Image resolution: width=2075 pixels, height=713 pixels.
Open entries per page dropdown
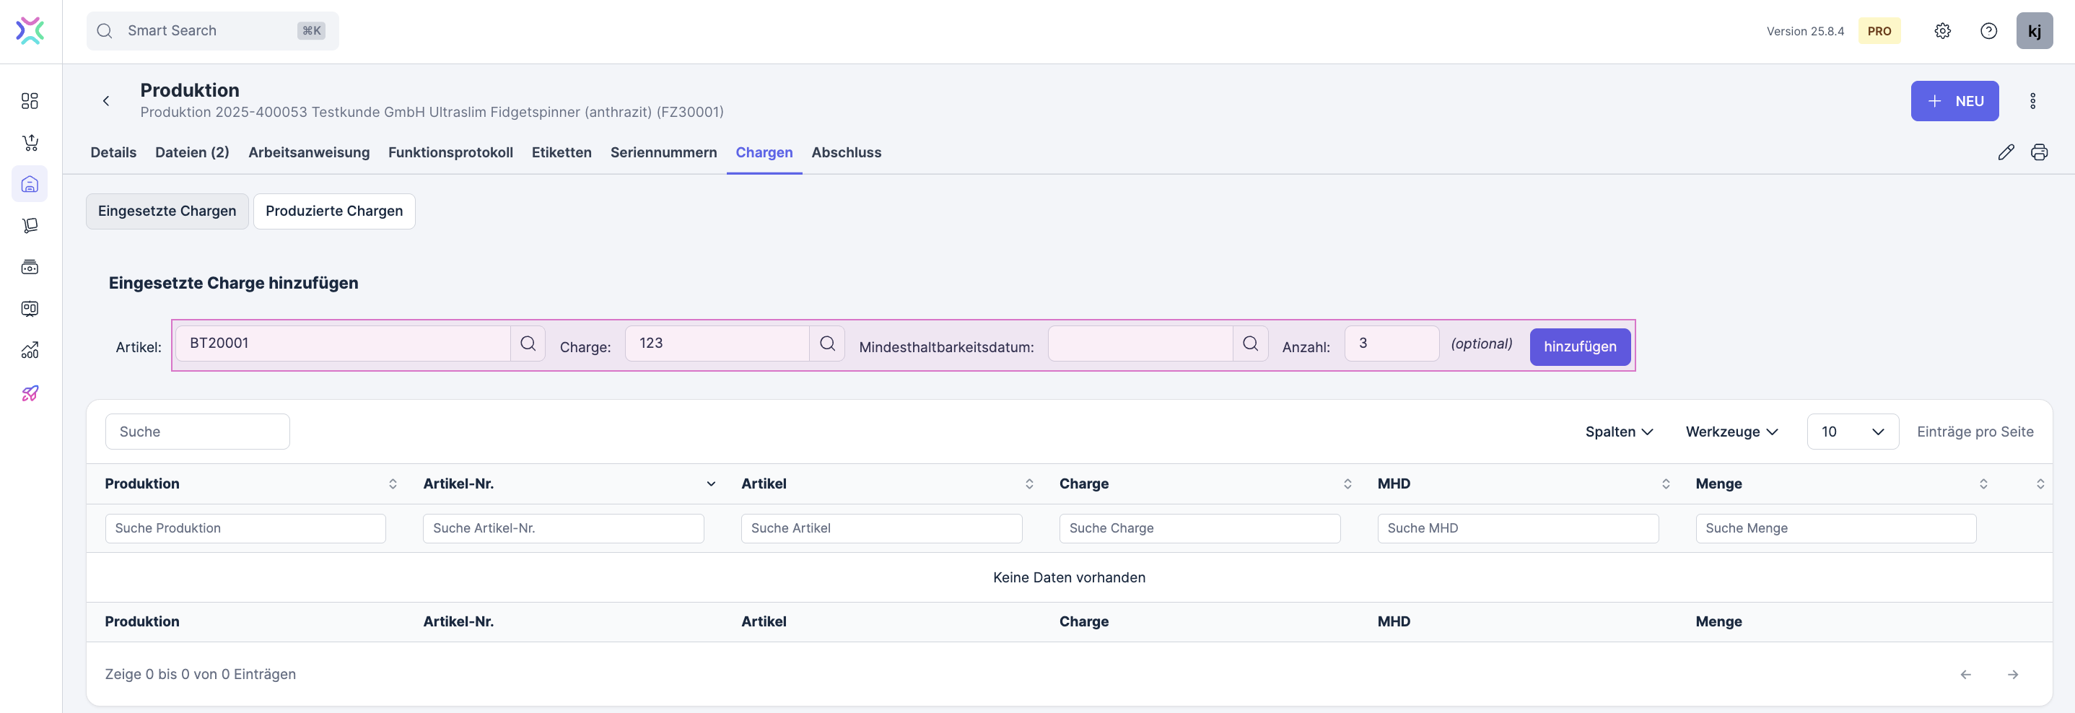point(1852,432)
